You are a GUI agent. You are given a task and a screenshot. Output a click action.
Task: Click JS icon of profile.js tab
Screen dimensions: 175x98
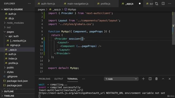click(x=98, y=4)
